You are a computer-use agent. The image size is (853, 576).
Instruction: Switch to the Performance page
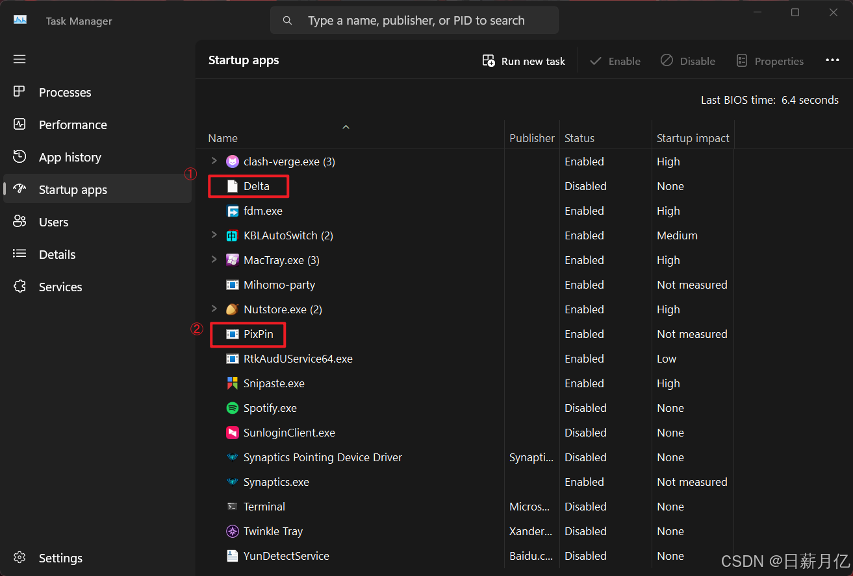97,125
